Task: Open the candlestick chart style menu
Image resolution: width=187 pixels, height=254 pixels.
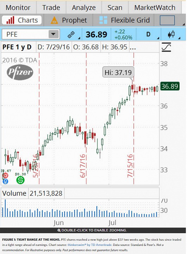Action: tap(171, 34)
